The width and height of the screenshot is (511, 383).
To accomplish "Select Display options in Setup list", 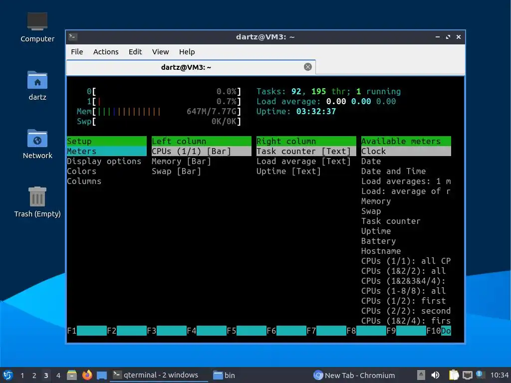I will pyautogui.click(x=104, y=161).
